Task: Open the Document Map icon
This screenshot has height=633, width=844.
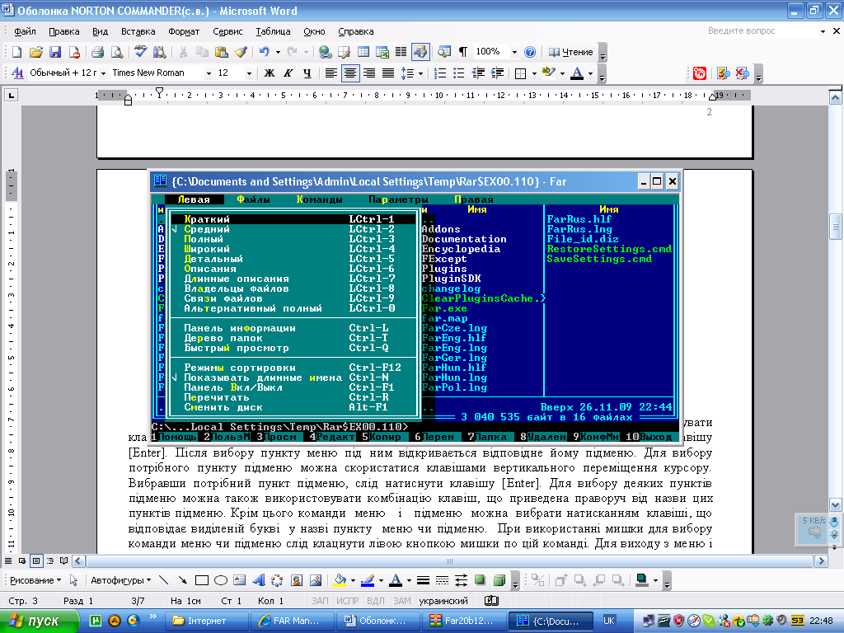Action: coord(444,52)
